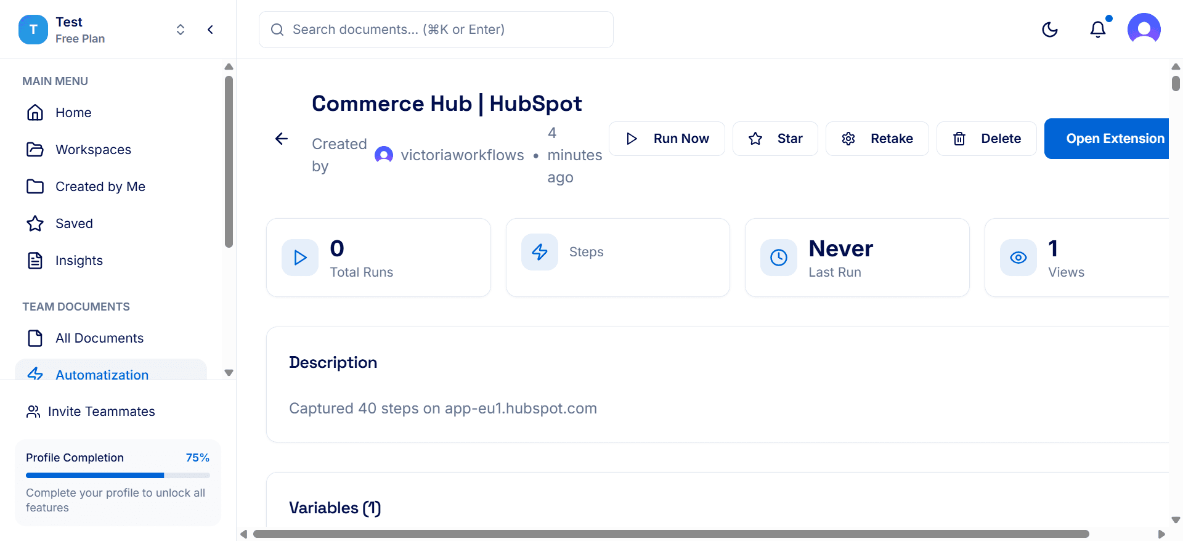Screen dimensions: 1183x541
Task: Click the Variables (1) heading
Action: [335, 508]
